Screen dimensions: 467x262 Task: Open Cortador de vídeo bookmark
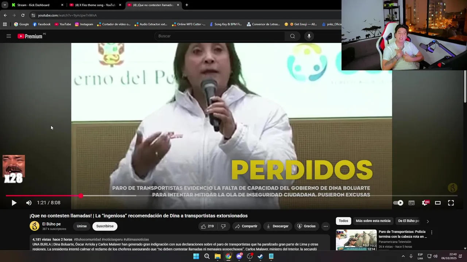pyautogui.click(x=113, y=24)
